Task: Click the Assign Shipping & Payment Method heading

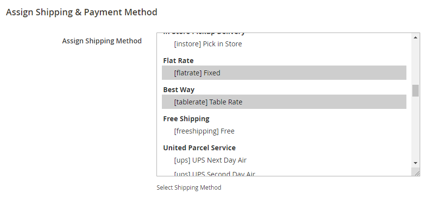Action: [82, 12]
